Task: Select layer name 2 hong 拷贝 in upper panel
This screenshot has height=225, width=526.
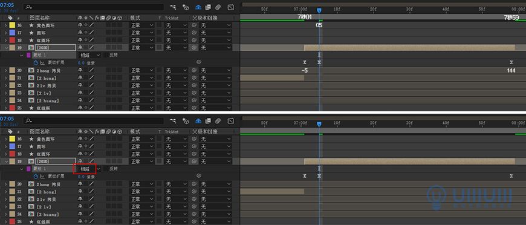Action: pyautogui.click(x=48, y=71)
